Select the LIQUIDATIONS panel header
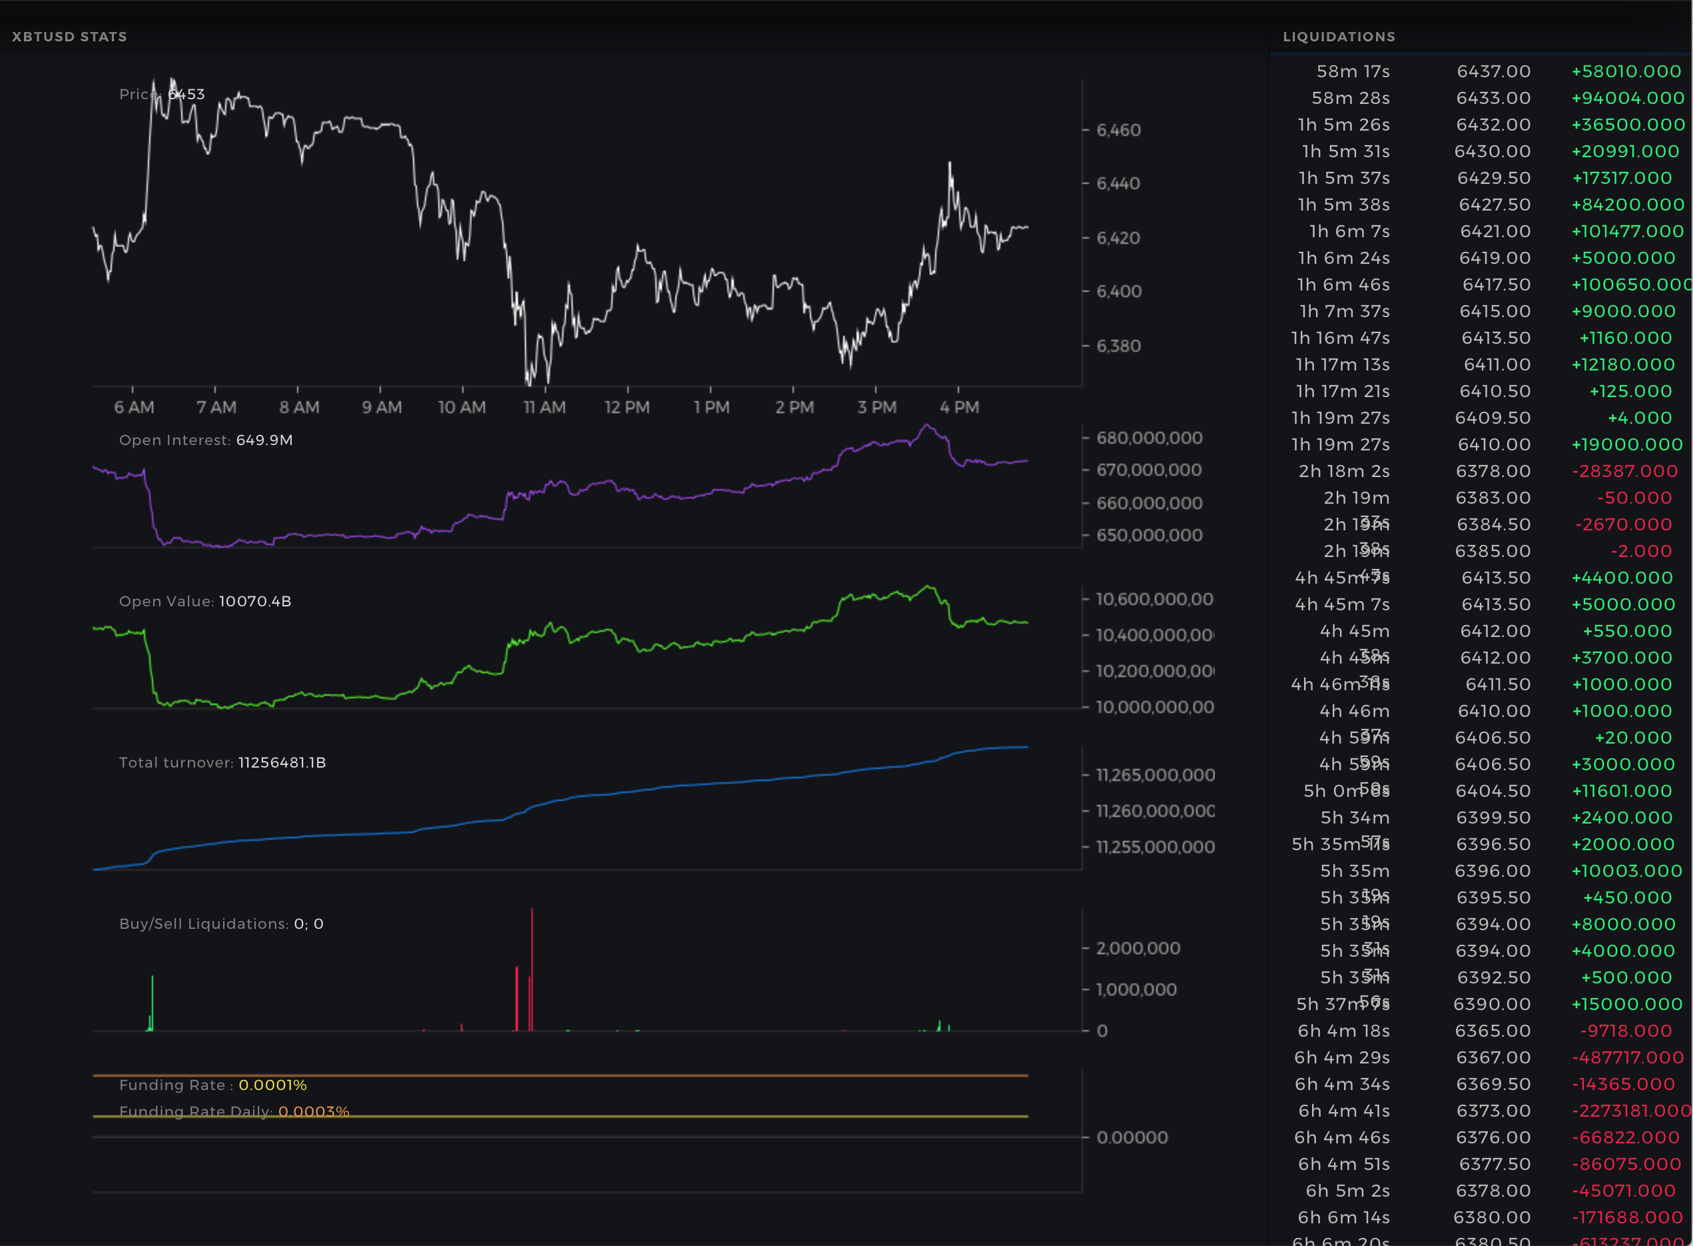Image resolution: width=1693 pixels, height=1246 pixels. (x=1339, y=36)
